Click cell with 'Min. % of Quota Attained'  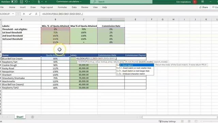55,26
